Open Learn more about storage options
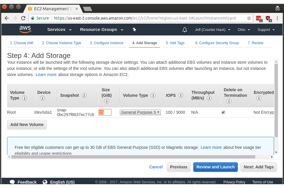 coord(46,75)
